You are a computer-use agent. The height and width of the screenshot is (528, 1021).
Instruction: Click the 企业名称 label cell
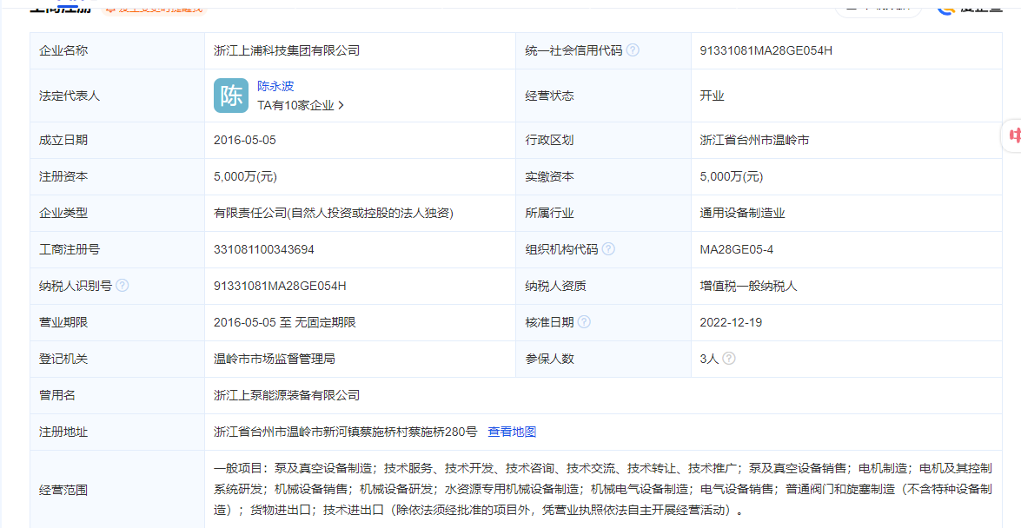pyautogui.click(x=117, y=50)
